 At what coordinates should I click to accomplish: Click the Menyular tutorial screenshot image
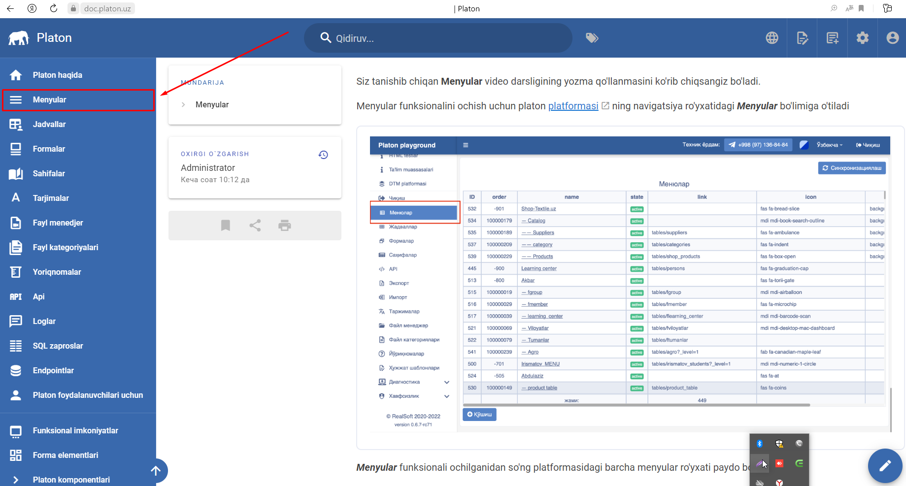coord(630,284)
